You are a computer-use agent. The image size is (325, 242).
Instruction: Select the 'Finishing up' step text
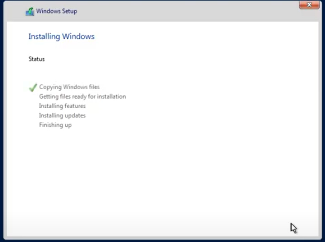pyautogui.click(x=55, y=125)
